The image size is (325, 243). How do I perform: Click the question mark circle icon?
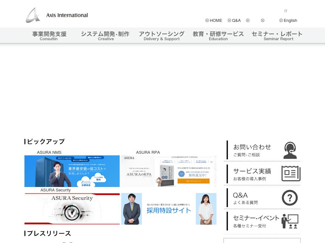click(x=289, y=198)
